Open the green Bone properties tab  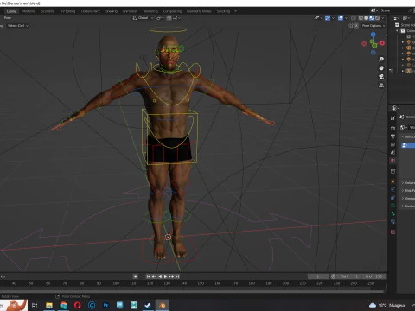tap(393, 213)
